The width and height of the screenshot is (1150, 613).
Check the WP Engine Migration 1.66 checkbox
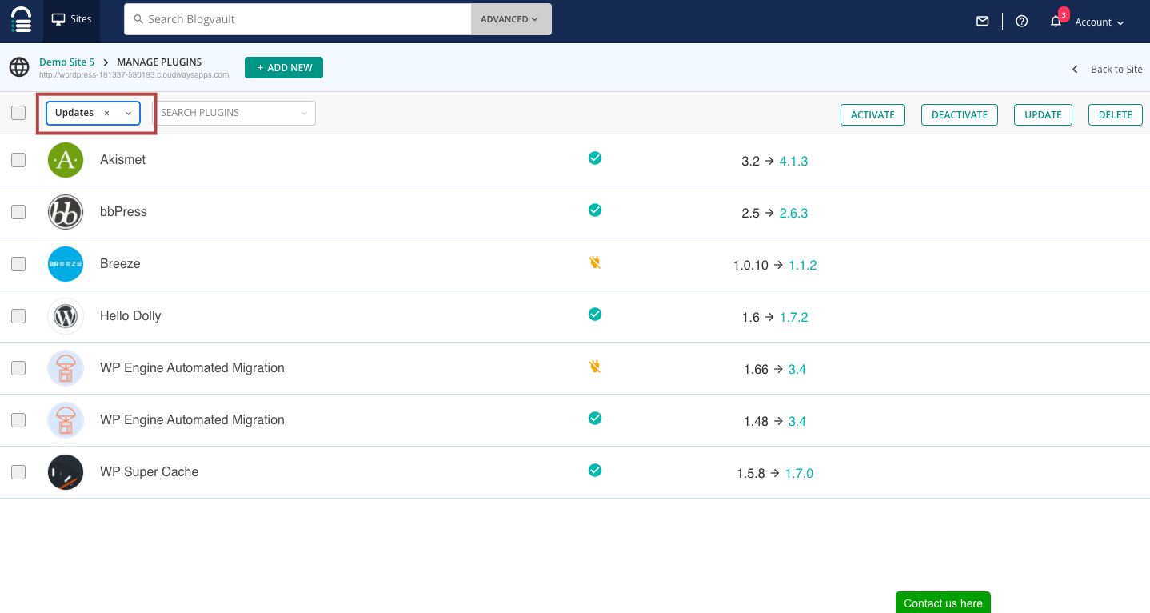coord(18,368)
